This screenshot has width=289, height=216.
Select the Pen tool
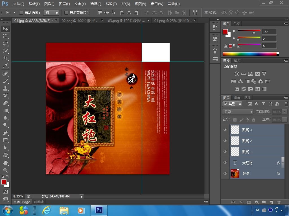(x=5, y=133)
